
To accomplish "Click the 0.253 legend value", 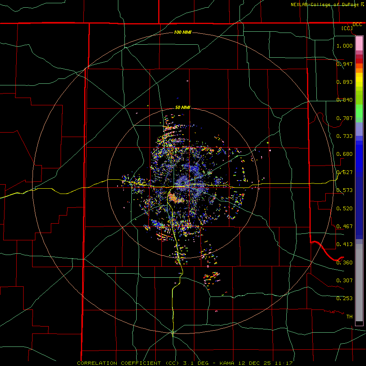I will (x=344, y=298).
